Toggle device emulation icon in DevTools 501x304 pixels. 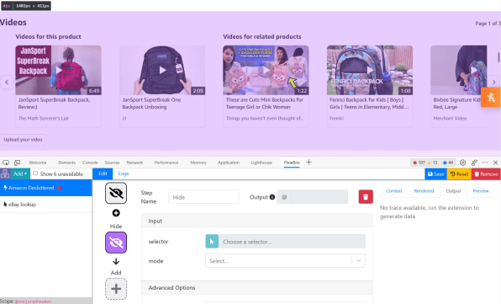(18, 163)
